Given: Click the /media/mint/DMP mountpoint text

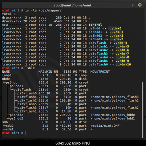Looking at the screenshot, I should (x=105, y=126).
